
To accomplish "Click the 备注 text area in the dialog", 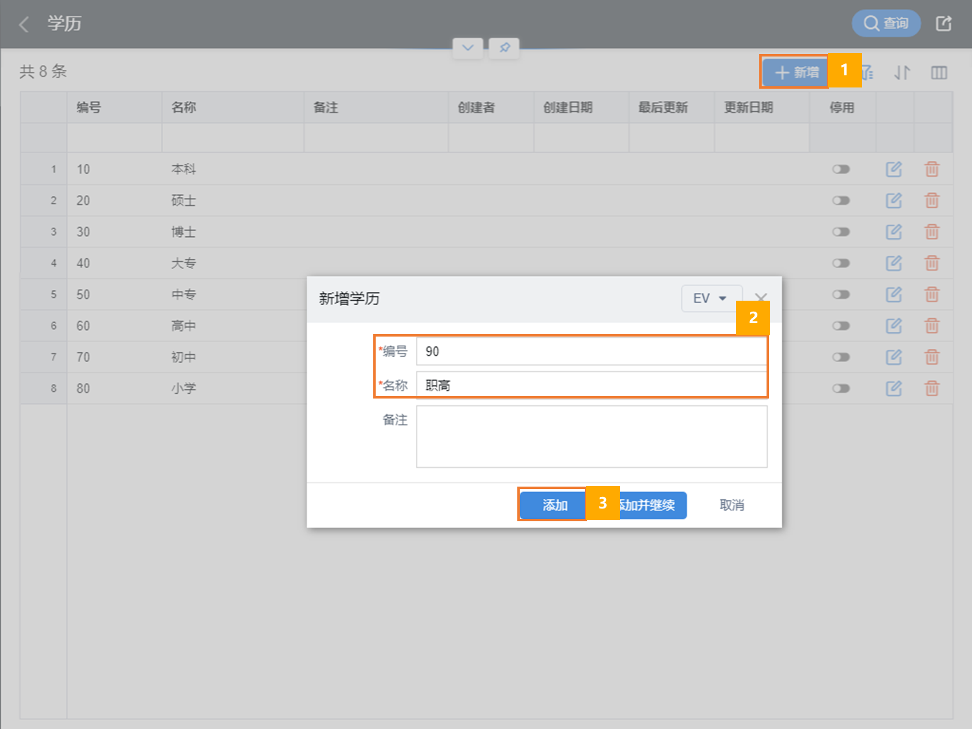I will pos(591,437).
